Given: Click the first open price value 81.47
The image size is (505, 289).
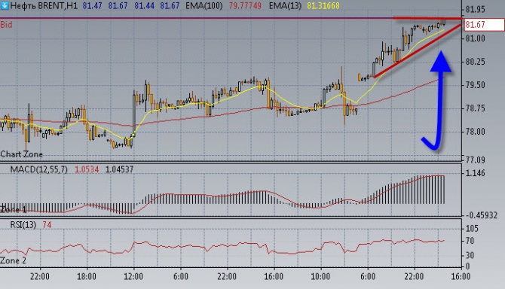Looking at the screenshot, I should [92, 5].
